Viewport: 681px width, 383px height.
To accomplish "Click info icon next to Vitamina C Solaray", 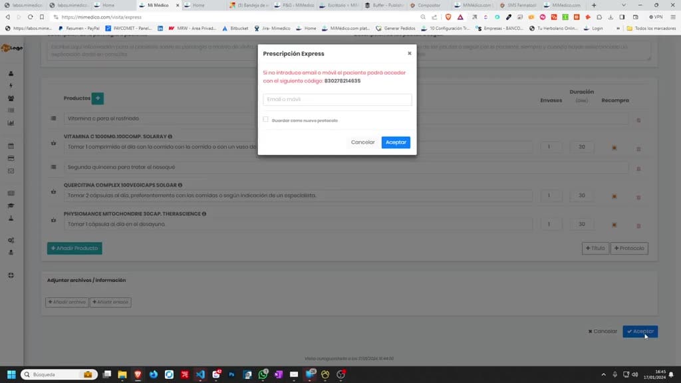I will pos(170,136).
